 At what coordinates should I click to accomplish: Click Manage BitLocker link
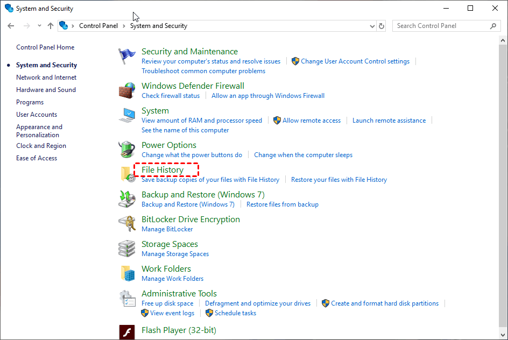(x=167, y=229)
